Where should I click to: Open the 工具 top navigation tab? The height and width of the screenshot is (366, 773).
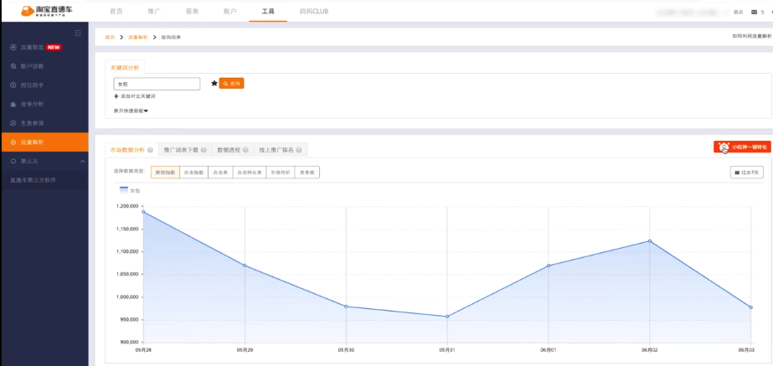[268, 12]
